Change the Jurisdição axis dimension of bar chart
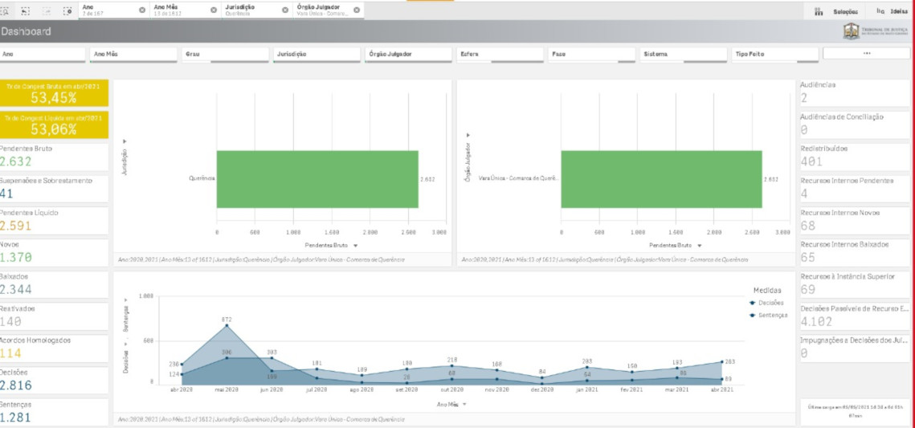The width and height of the screenshot is (915, 428). click(x=125, y=157)
